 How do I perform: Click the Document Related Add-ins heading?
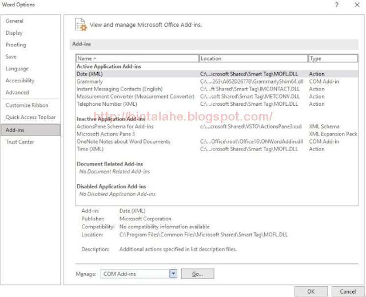click(110, 164)
